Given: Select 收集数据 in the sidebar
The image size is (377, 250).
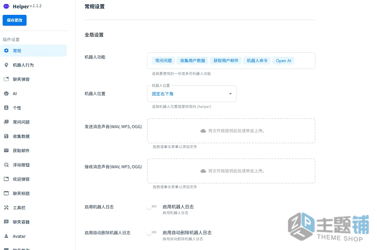Looking at the screenshot, I should coord(33,136).
